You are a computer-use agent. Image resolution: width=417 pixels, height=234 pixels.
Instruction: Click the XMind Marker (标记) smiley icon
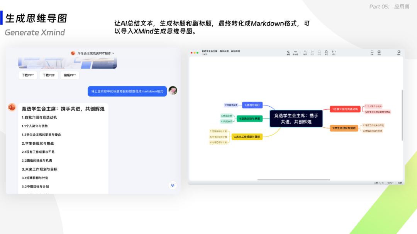pos(326,52)
